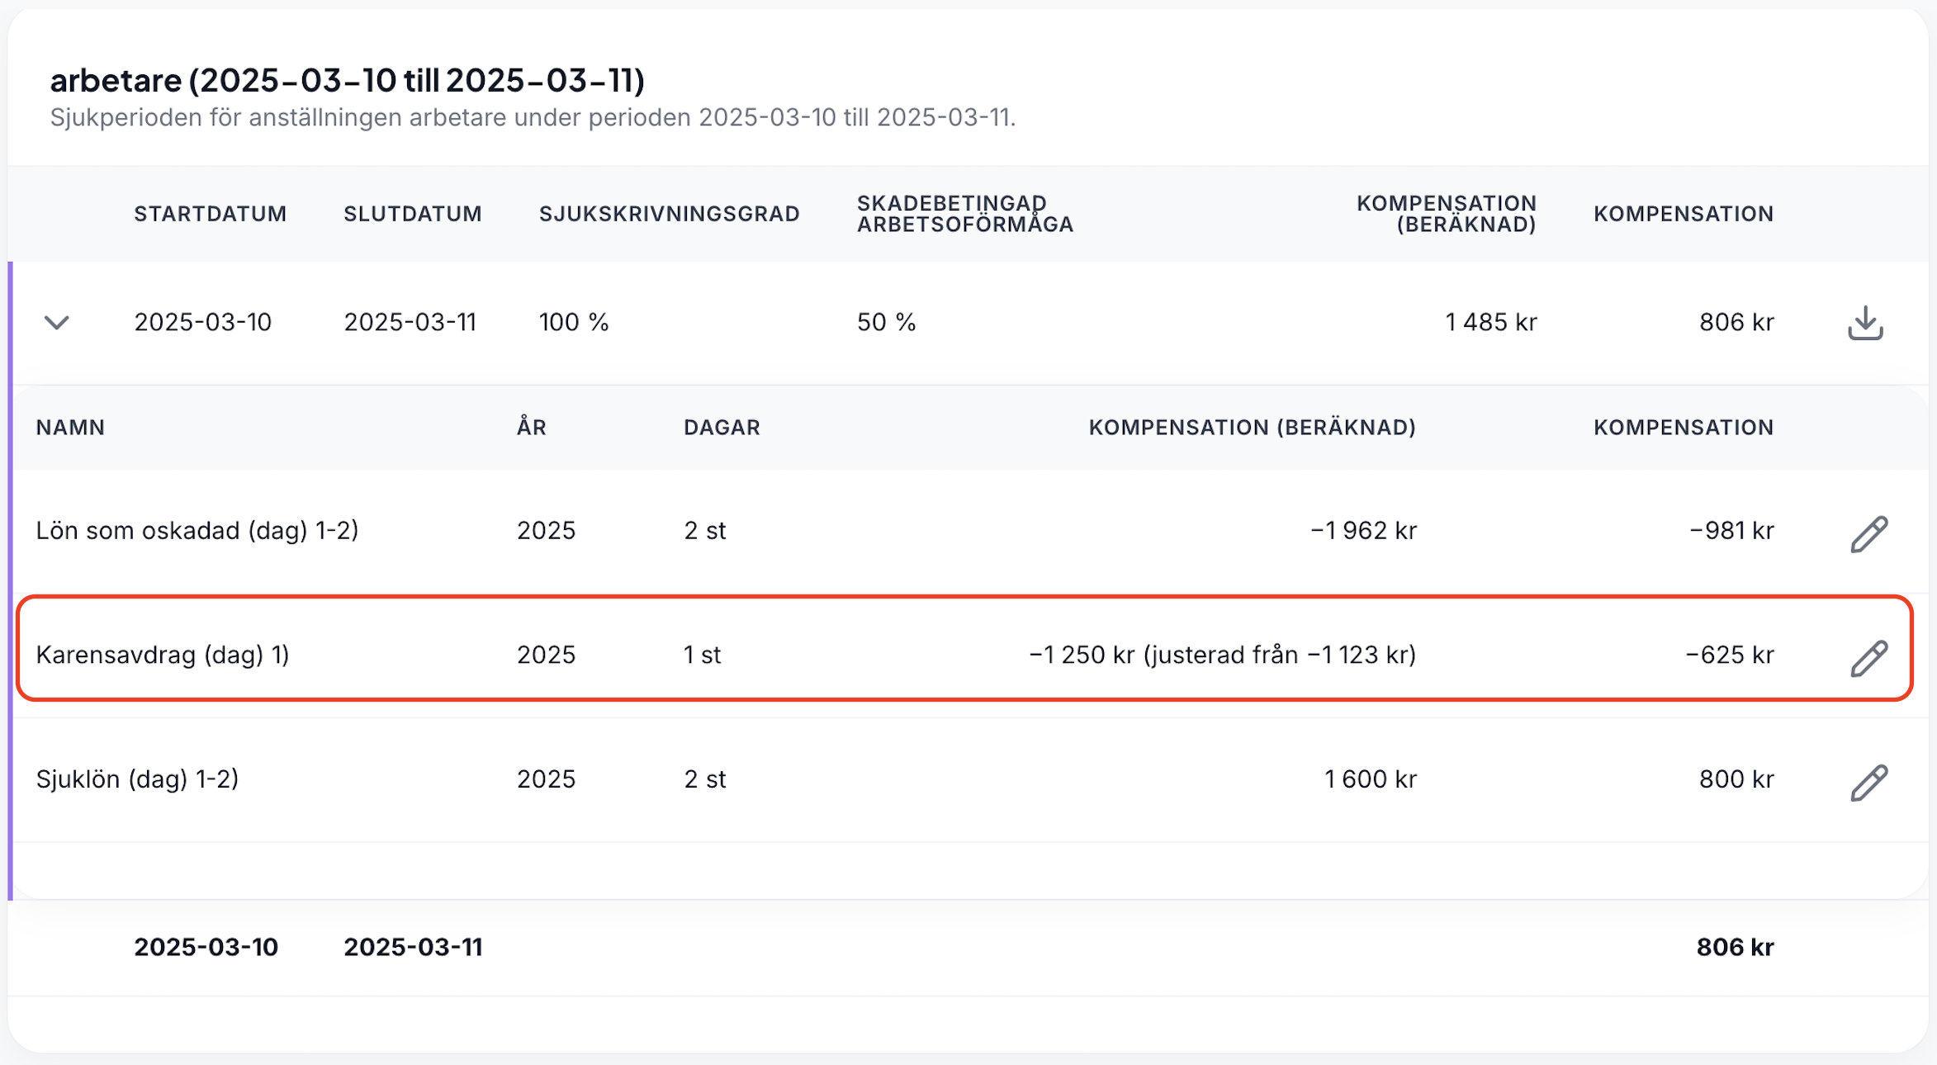Screen dimensions: 1937x1065
Task: Click the arbetare period heading title
Action: coord(348,80)
